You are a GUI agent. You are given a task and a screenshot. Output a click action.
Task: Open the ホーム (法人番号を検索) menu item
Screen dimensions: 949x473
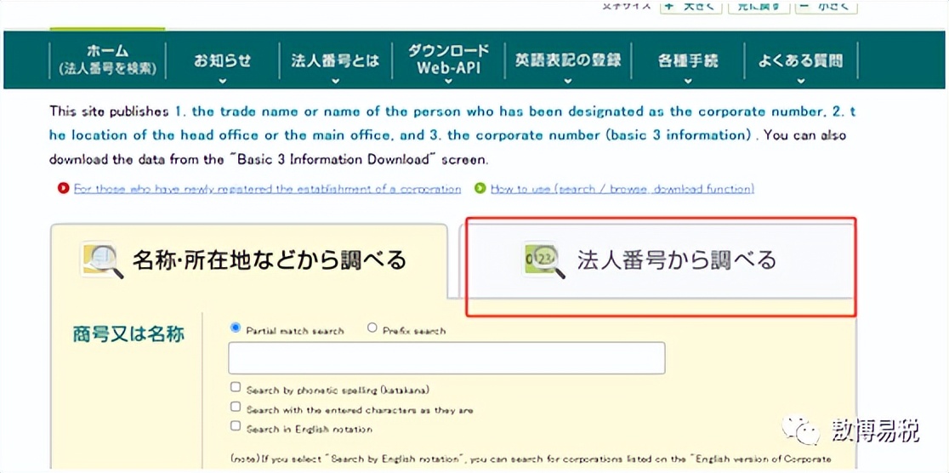[x=108, y=60]
